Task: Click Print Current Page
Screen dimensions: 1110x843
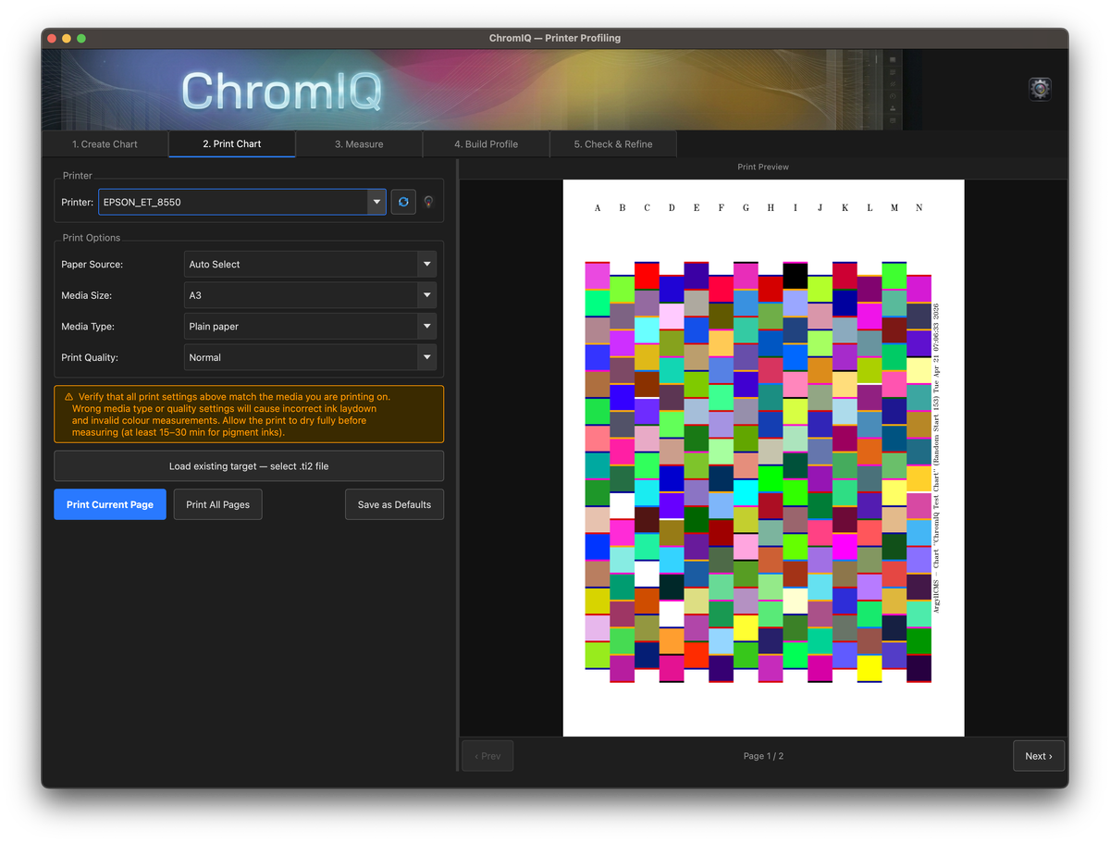Action: pyautogui.click(x=110, y=504)
